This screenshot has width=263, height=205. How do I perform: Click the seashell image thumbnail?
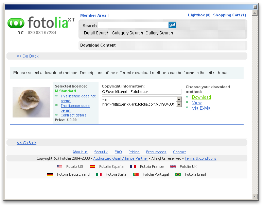pyautogui.click(x=31, y=102)
